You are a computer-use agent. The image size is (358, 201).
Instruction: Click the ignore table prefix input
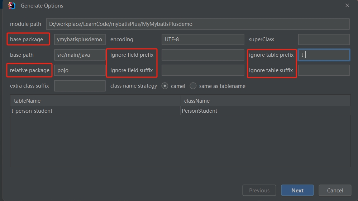click(324, 55)
